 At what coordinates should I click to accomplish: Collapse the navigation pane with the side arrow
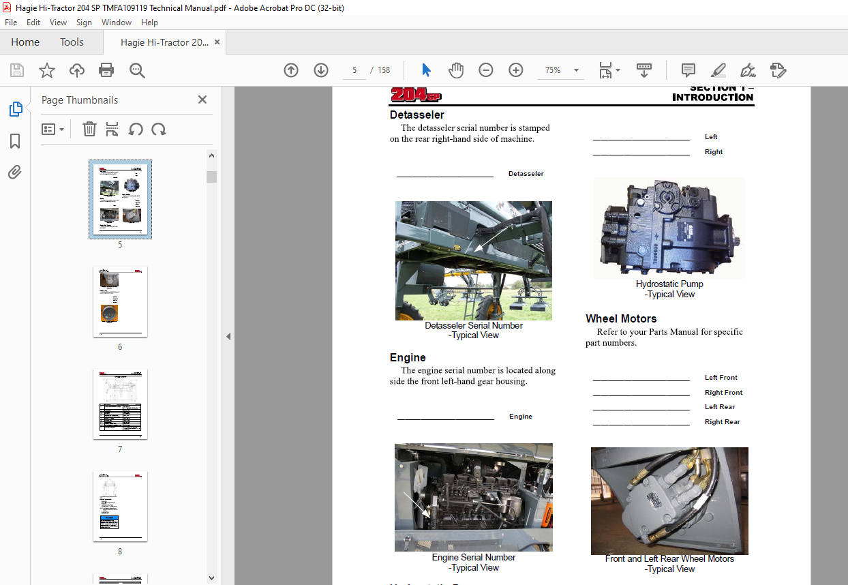coord(228,336)
